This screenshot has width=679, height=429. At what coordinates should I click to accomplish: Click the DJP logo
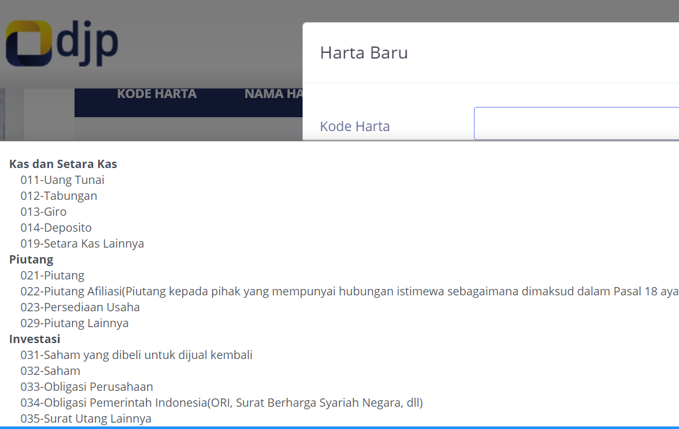click(x=61, y=43)
